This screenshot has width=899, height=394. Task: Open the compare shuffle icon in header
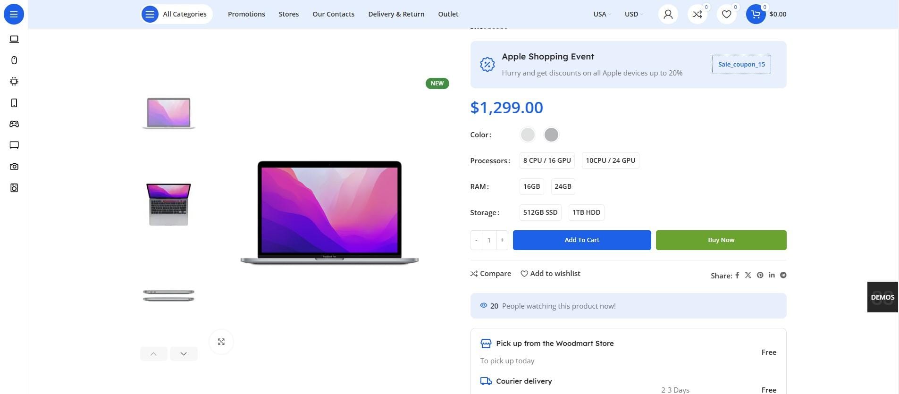point(697,14)
